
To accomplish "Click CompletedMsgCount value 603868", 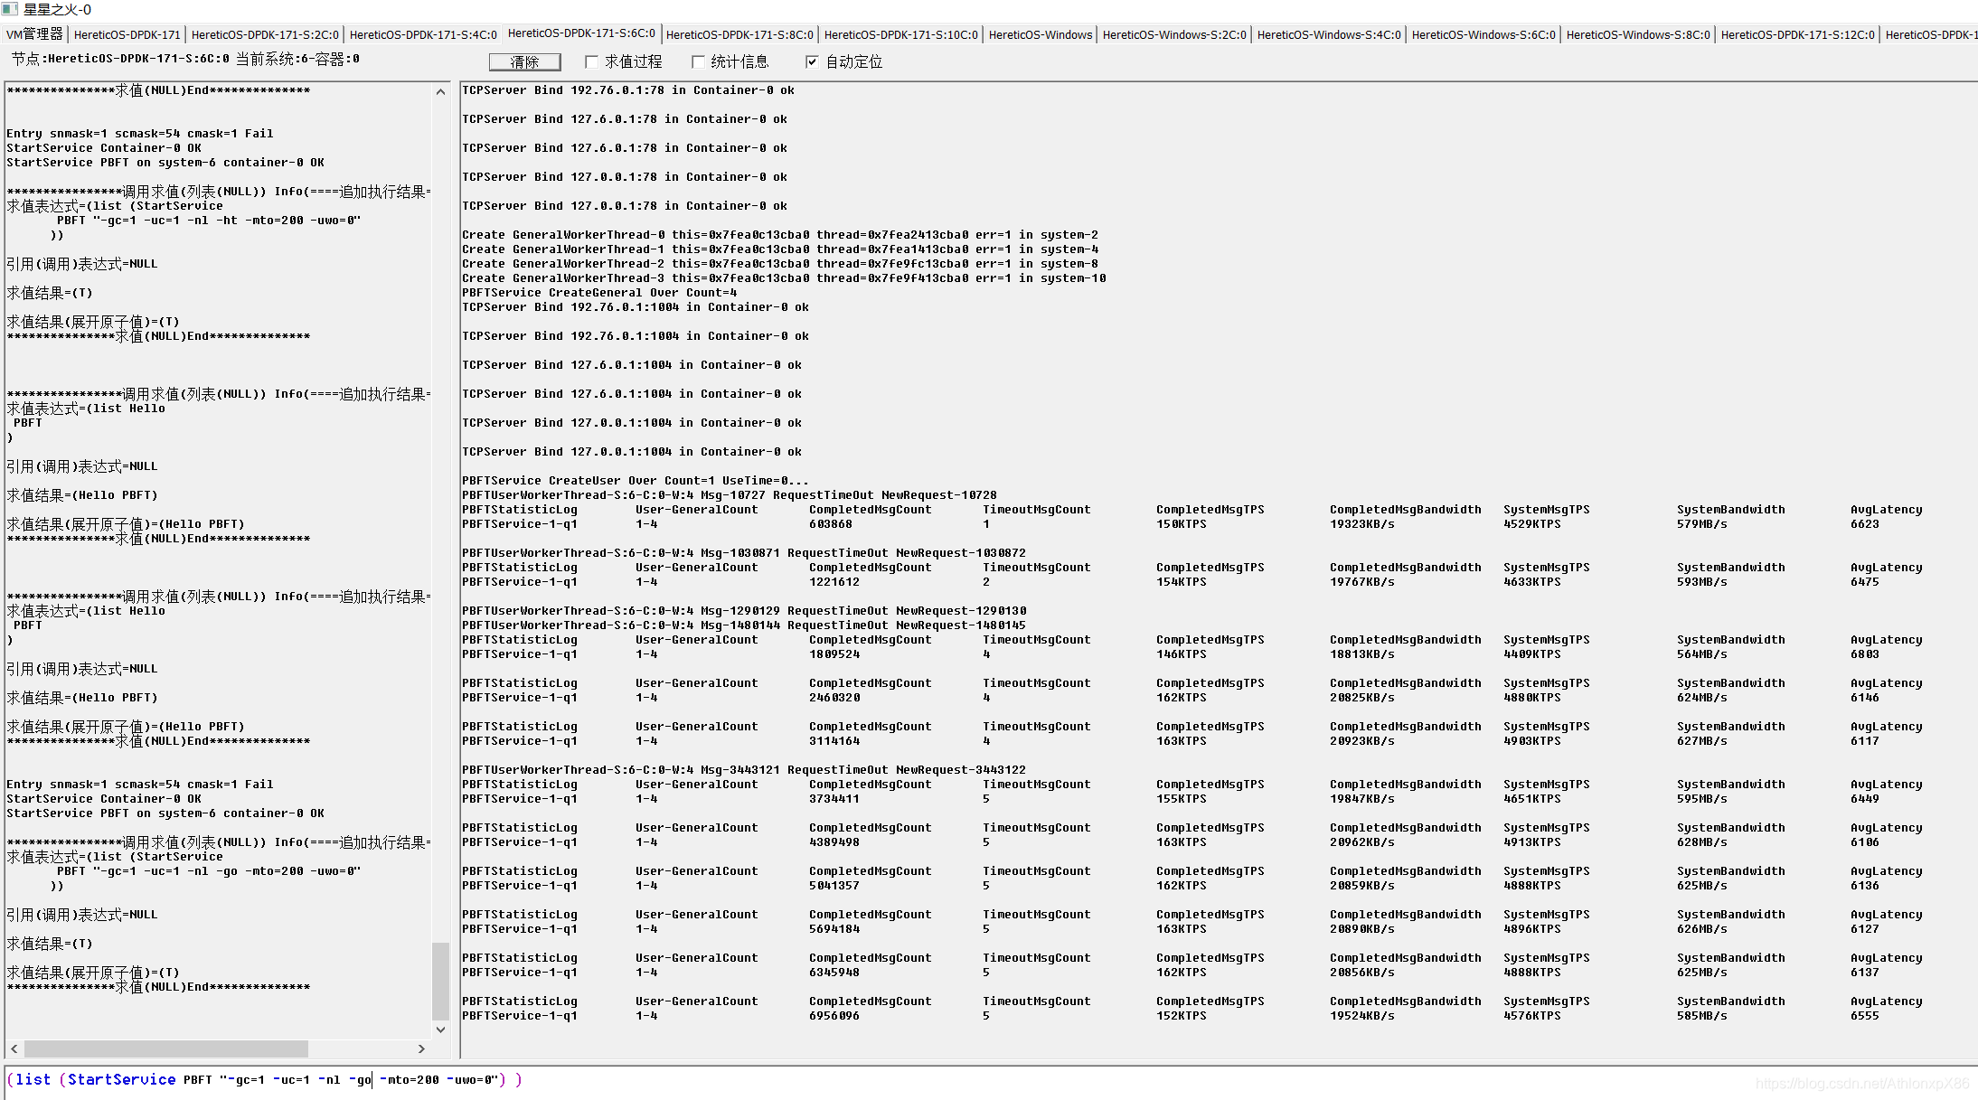I will pos(830,523).
